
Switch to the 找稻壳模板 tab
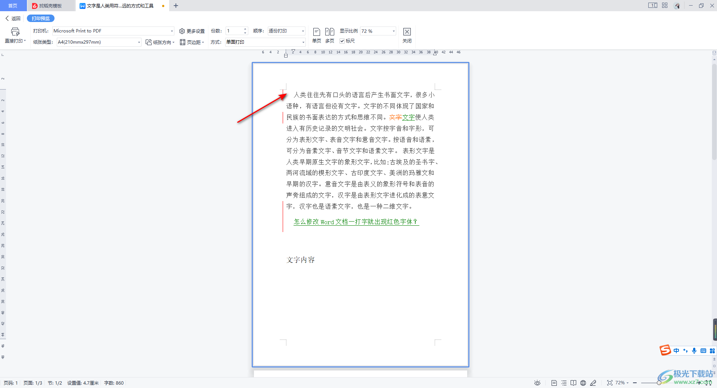tap(51, 6)
